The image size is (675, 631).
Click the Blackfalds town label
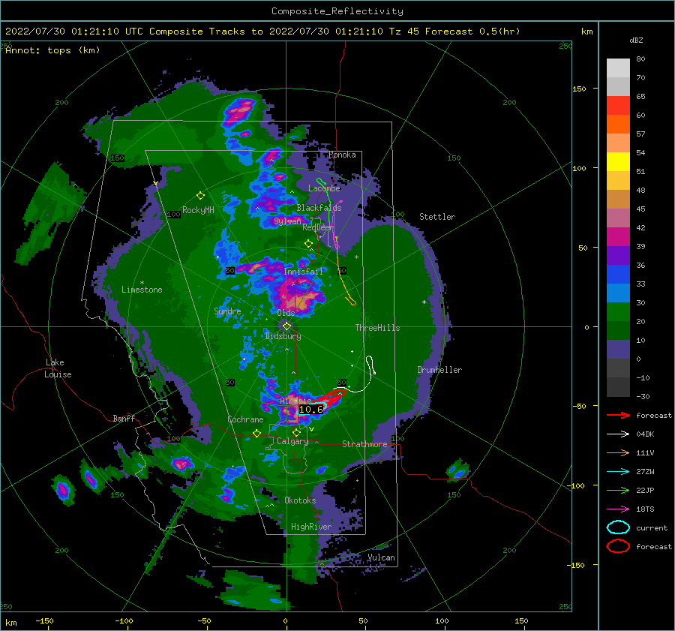coord(319,208)
